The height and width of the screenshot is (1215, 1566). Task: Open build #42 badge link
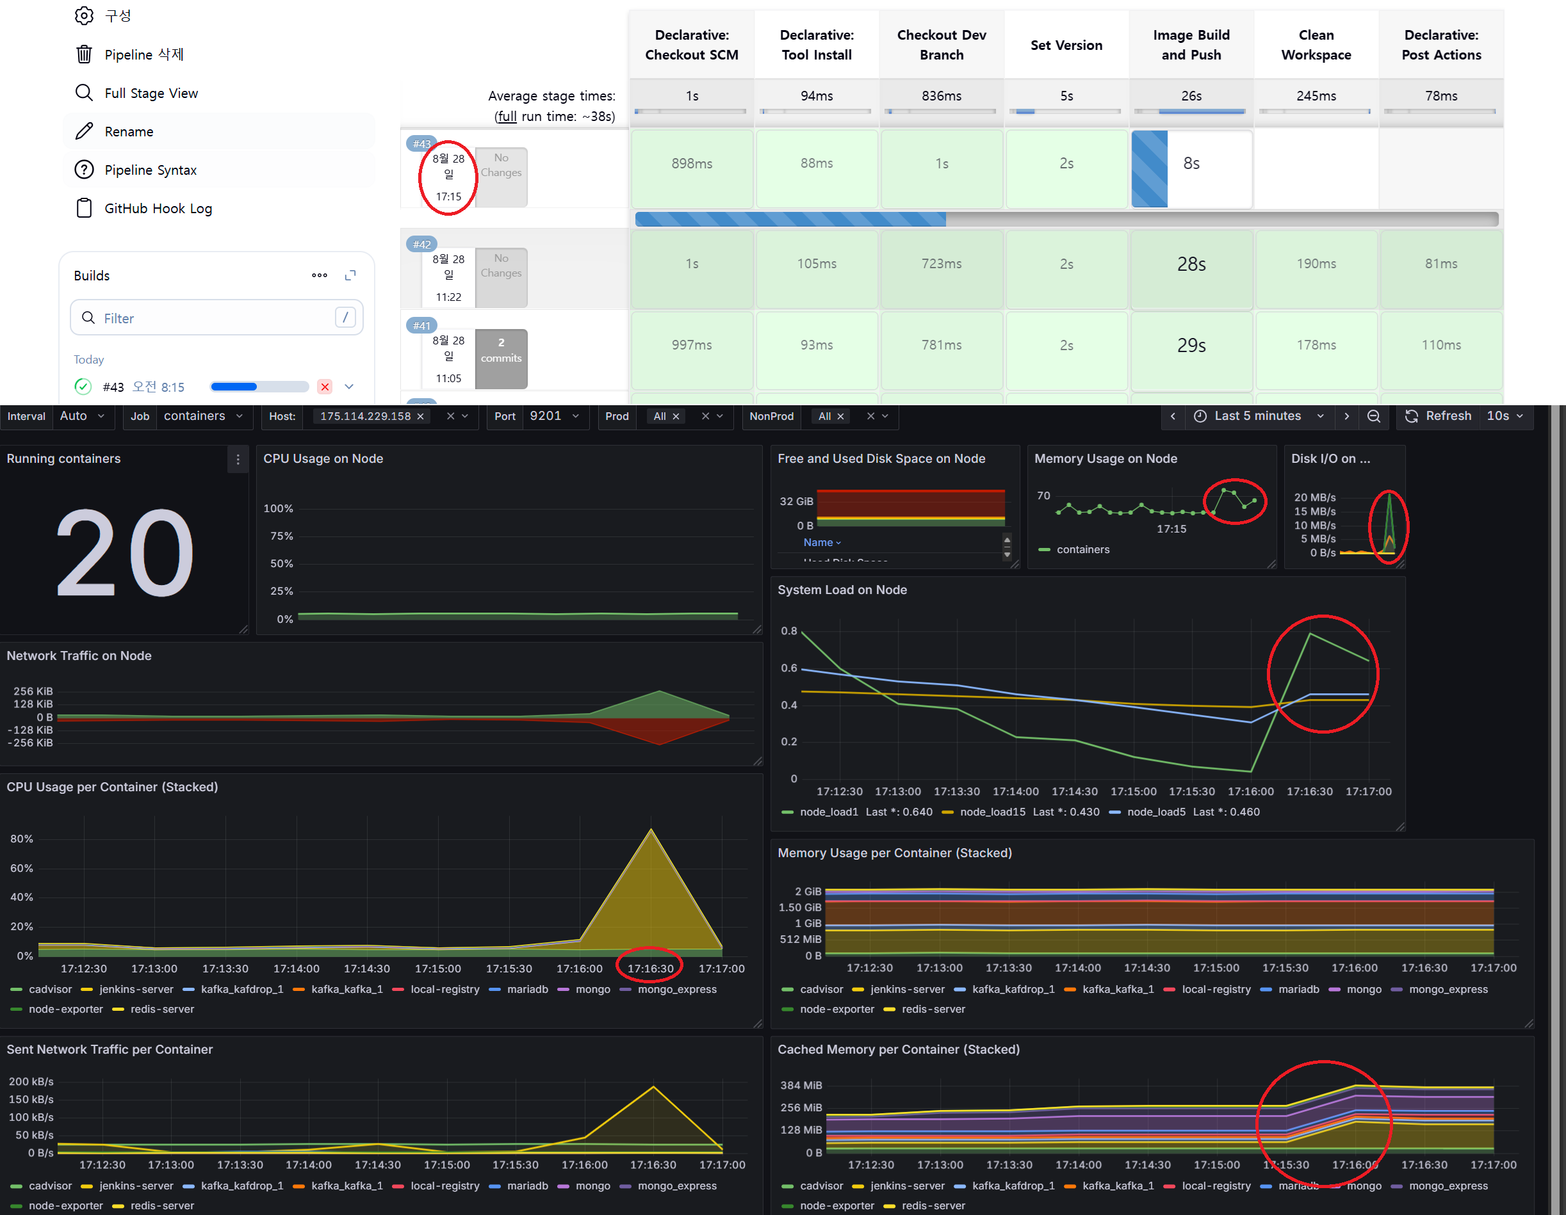[421, 245]
